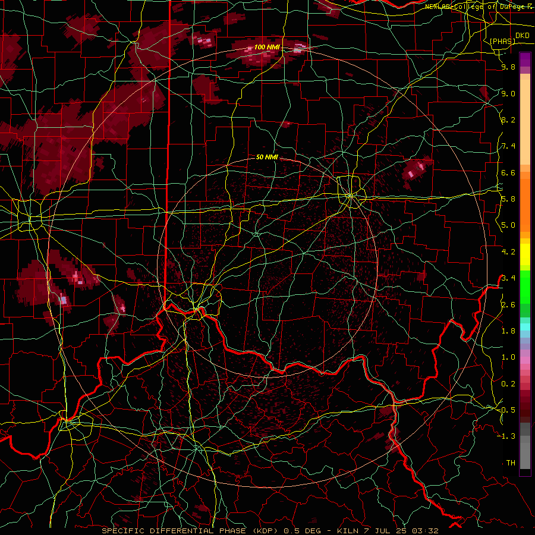
Task: Click the 1.0 scale value
Action: coord(508,357)
